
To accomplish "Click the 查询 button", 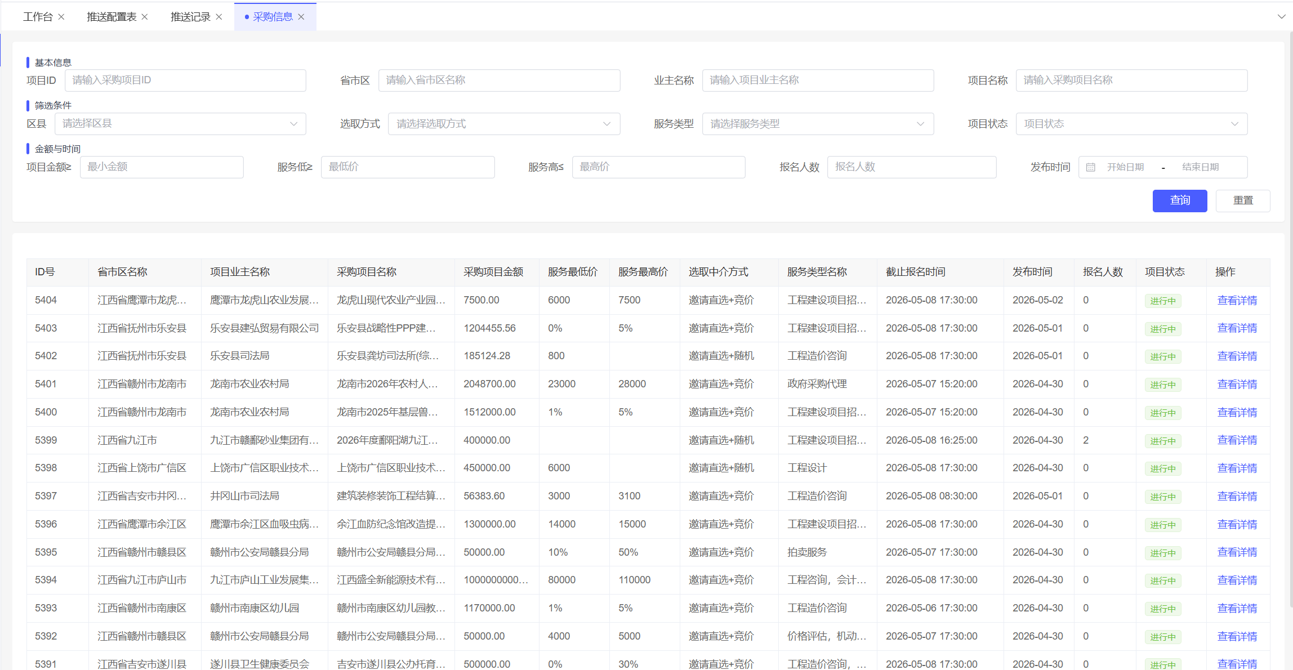I will point(1180,200).
